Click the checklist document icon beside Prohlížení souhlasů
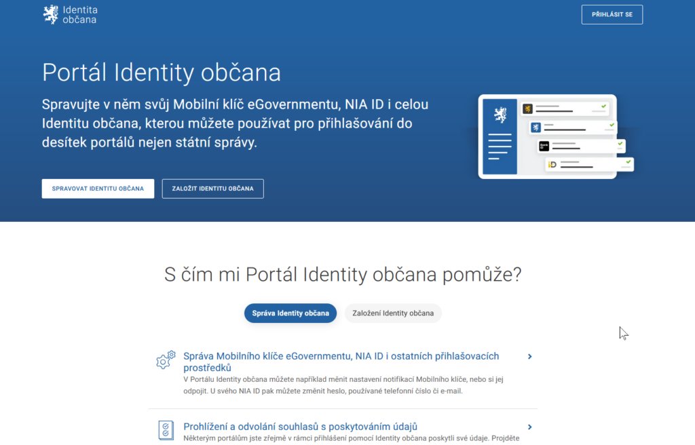The width and height of the screenshot is (695, 445). [x=165, y=429]
